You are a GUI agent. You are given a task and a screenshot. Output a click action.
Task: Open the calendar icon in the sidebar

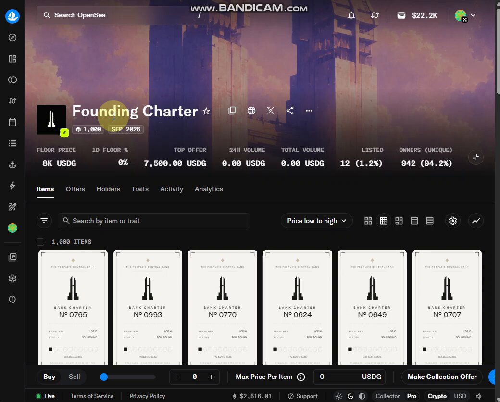click(x=12, y=122)
